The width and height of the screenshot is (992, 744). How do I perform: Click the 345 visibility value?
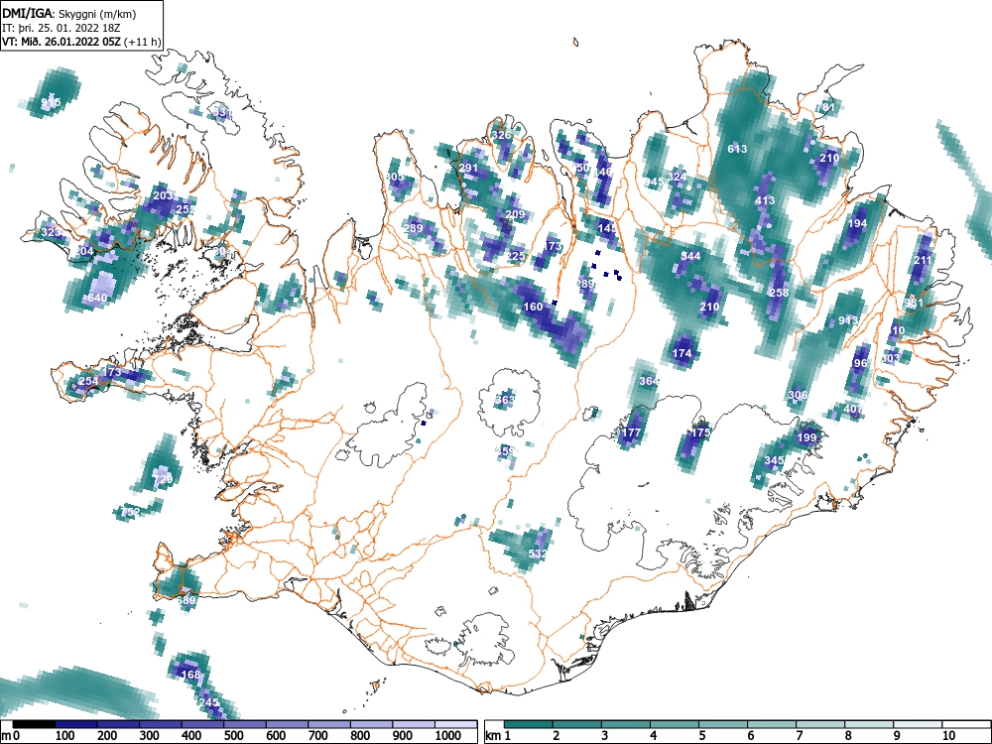pos(775,460)
